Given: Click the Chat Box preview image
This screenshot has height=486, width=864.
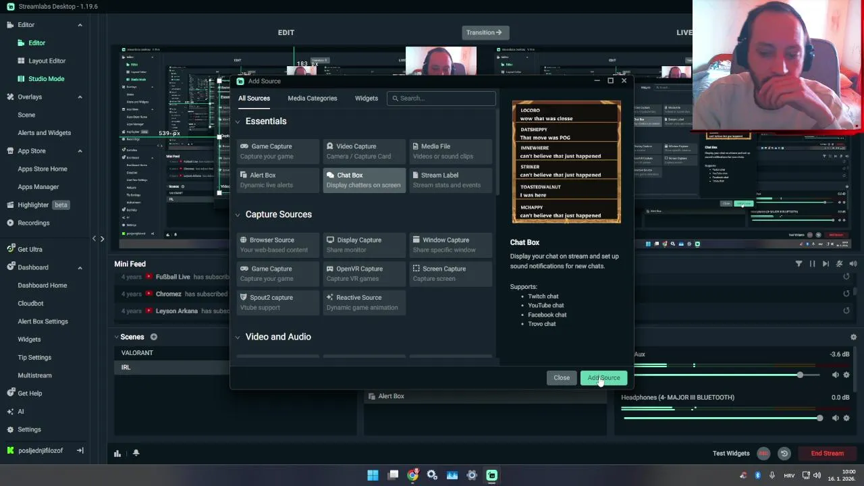Looking at the screenshot, I should point(566,162).
